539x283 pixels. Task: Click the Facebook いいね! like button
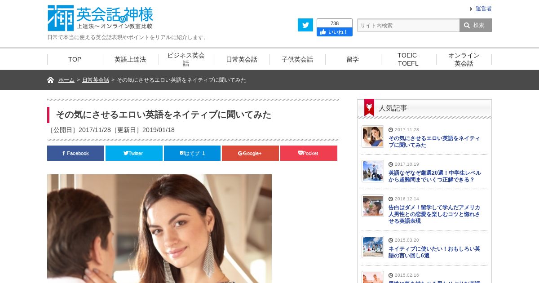pos(334,32)
